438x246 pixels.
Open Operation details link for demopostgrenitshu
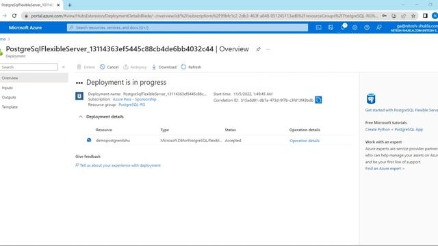tap(305, 141)
